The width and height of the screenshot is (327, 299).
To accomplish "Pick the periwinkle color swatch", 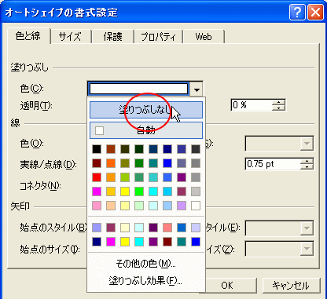I will point(97,228).
